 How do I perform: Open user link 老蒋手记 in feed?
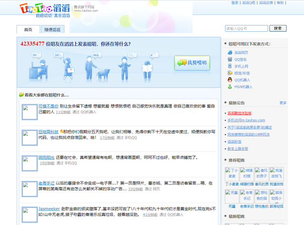point(47,183)
